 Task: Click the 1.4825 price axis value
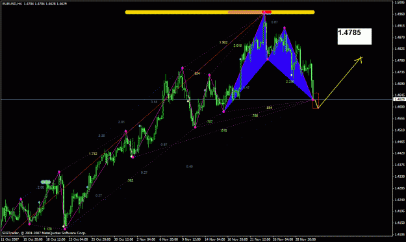[x=400, y=49]
